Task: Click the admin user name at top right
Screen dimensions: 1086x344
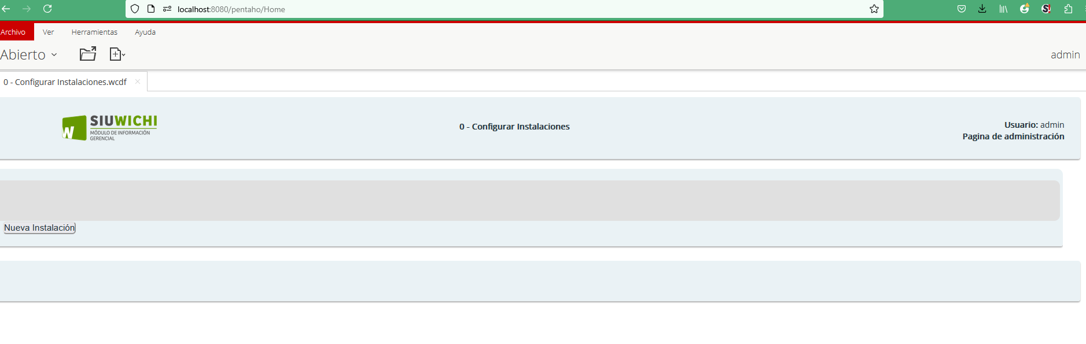Action: pos(1065,54)
